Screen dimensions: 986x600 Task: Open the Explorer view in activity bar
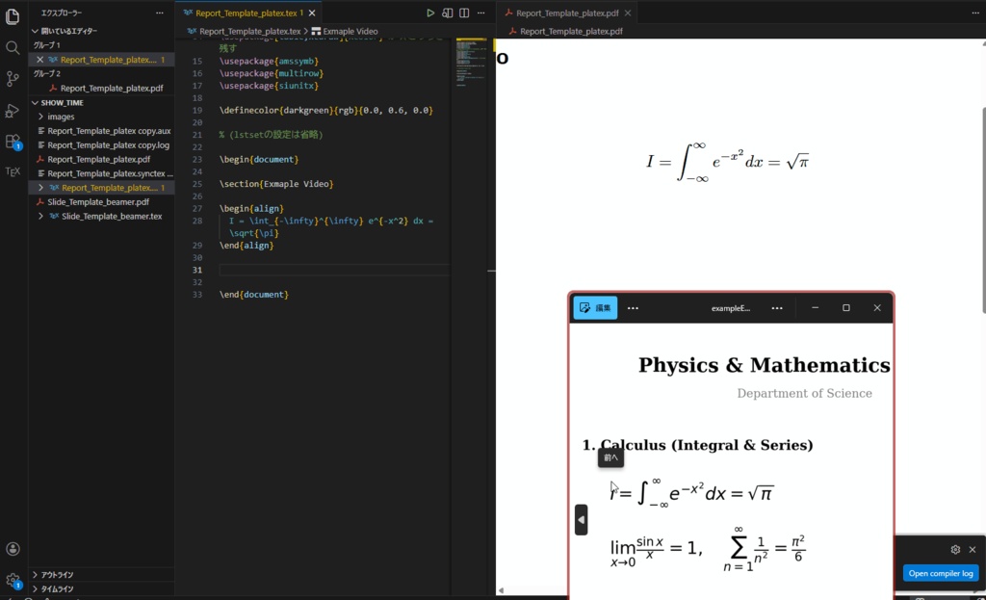click(12, 16)
